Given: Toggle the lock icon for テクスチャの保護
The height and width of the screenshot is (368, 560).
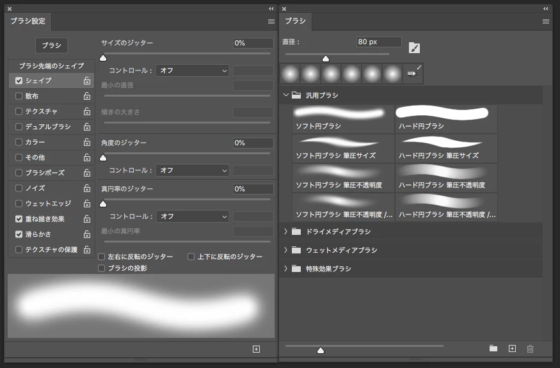Looking at the screenshot, I should (x=87, y=250).
